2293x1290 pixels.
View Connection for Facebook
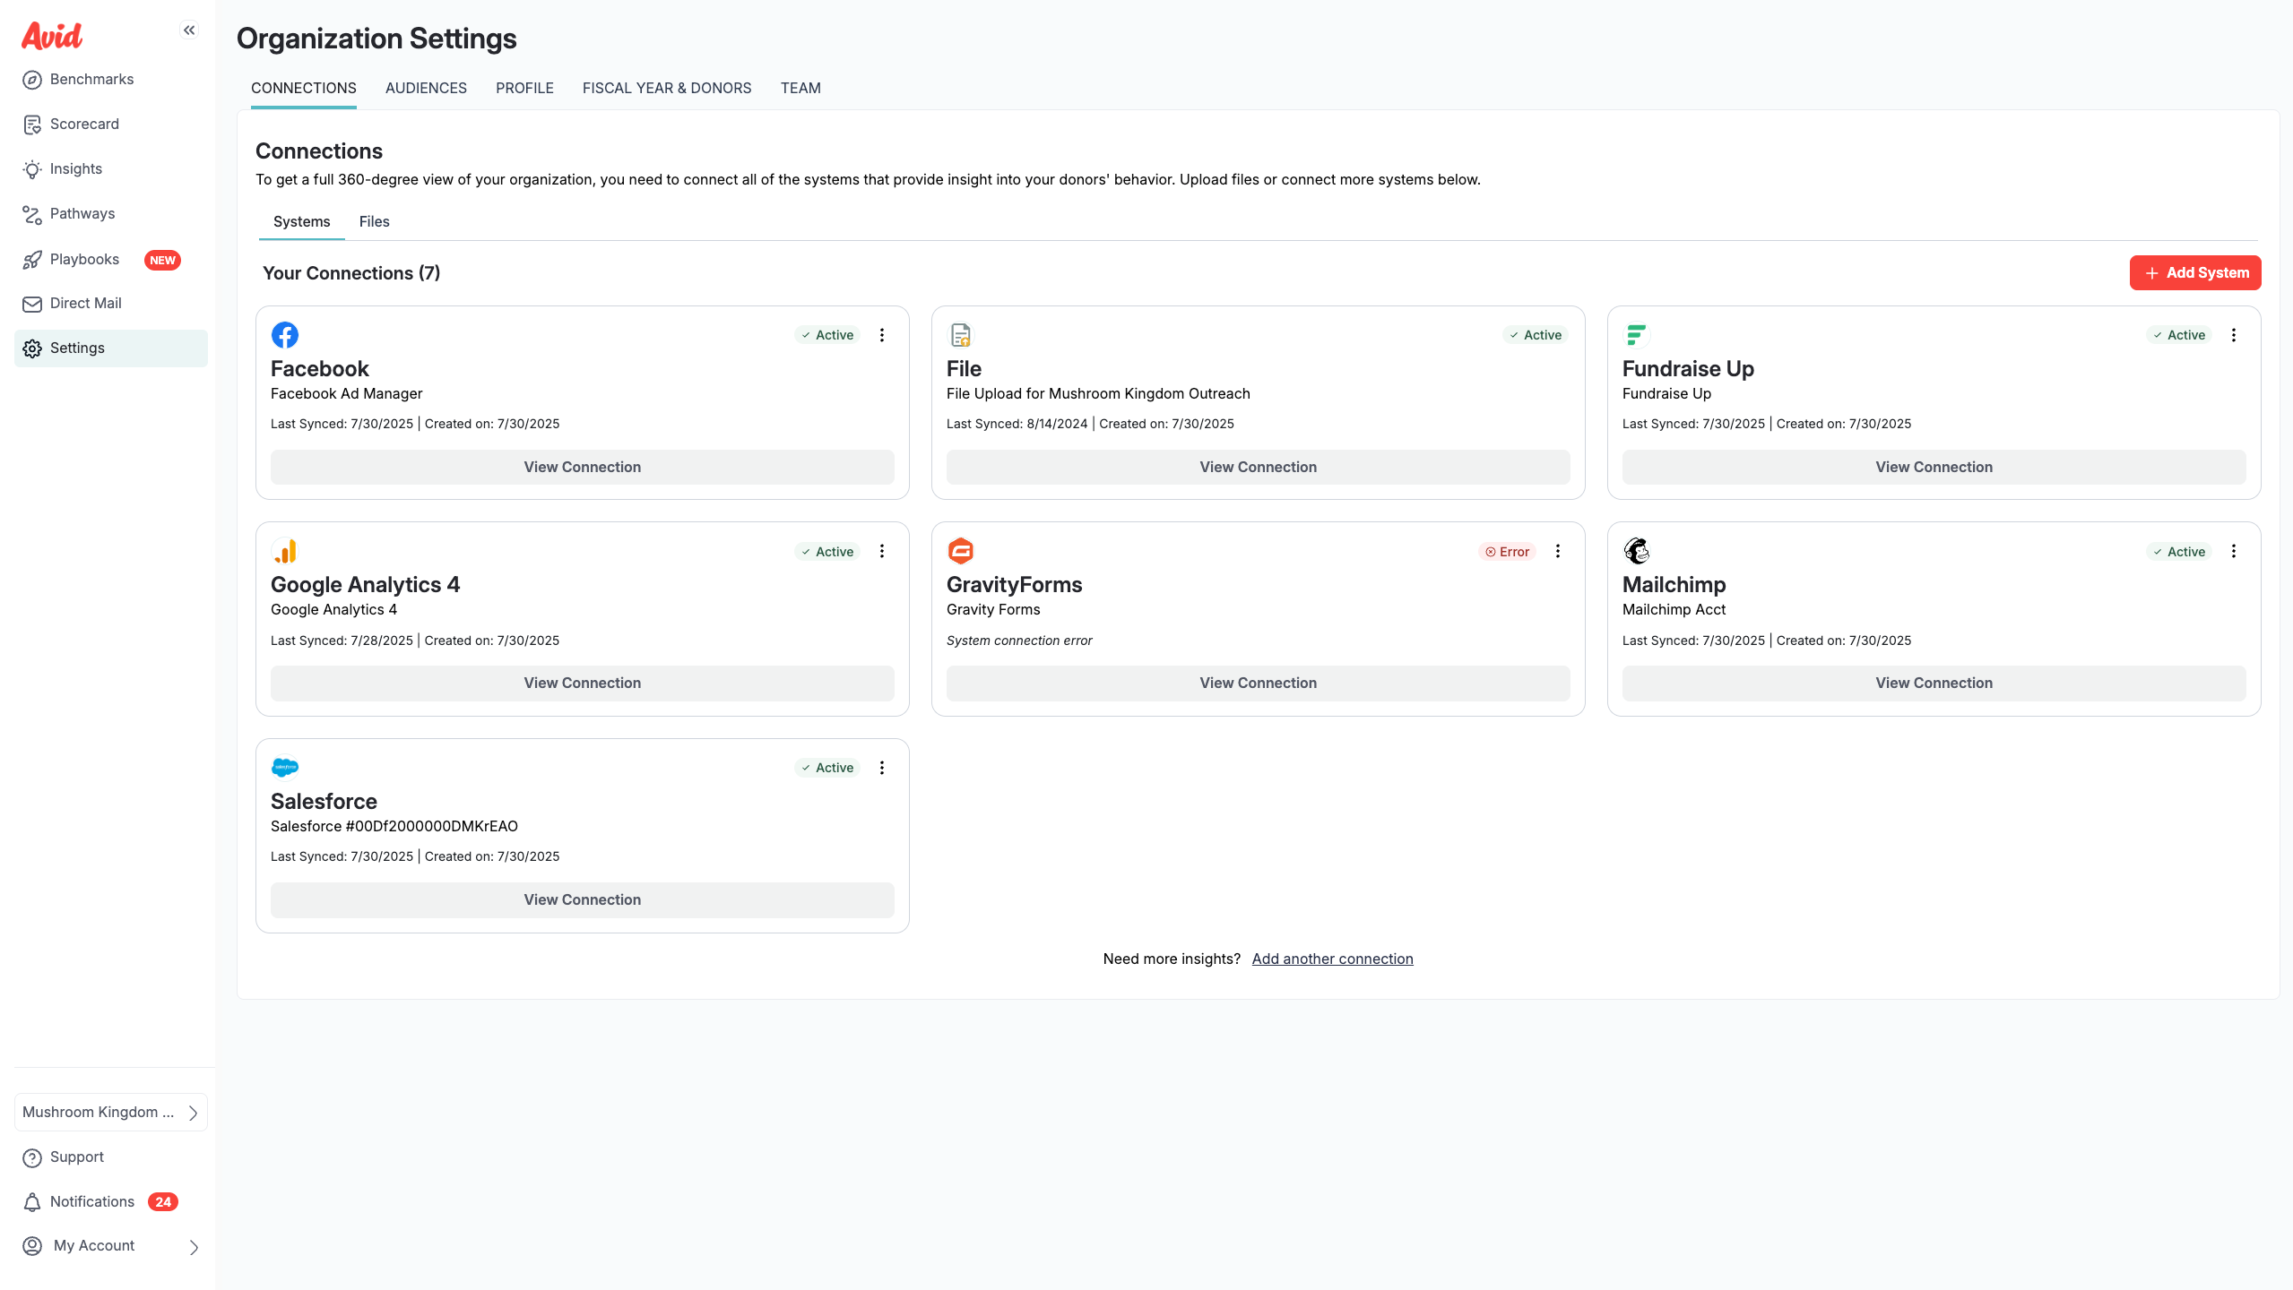(583, 468)
